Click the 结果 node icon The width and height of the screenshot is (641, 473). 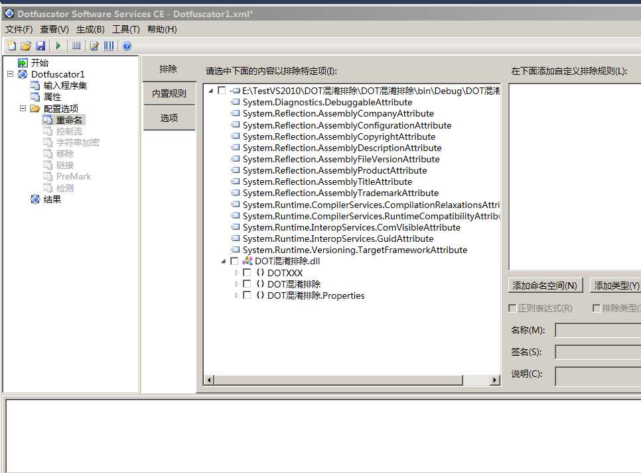click(35, 199)
